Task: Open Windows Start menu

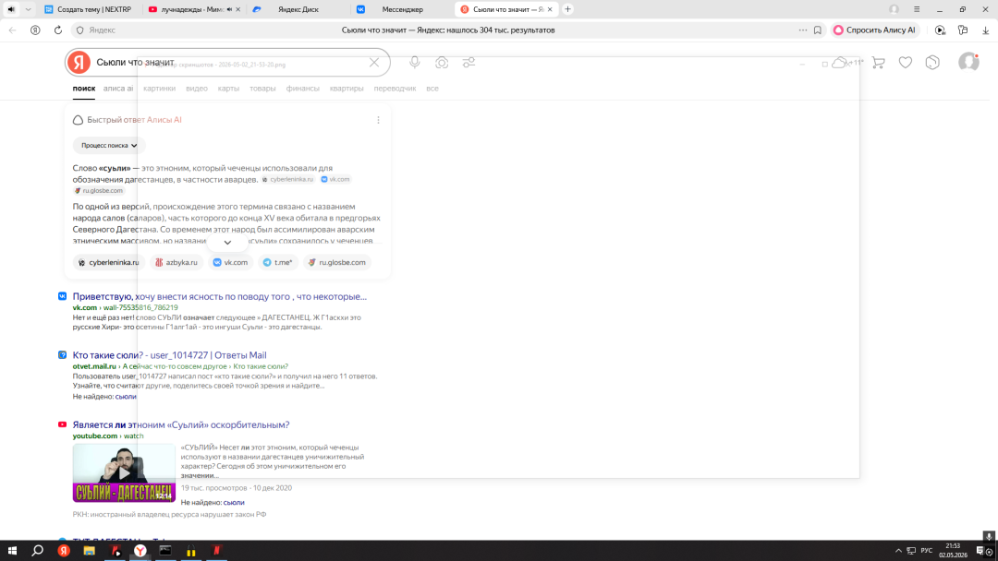Action: point(12,550)
